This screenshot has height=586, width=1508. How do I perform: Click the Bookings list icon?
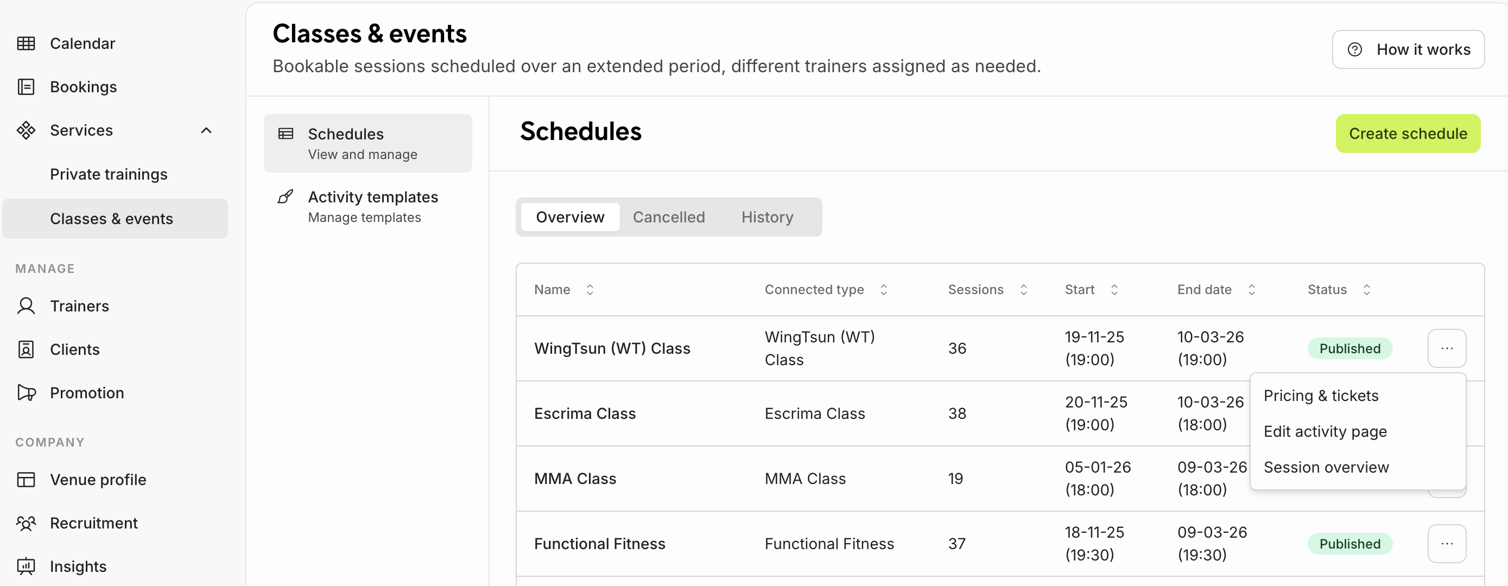pos(26,87)
